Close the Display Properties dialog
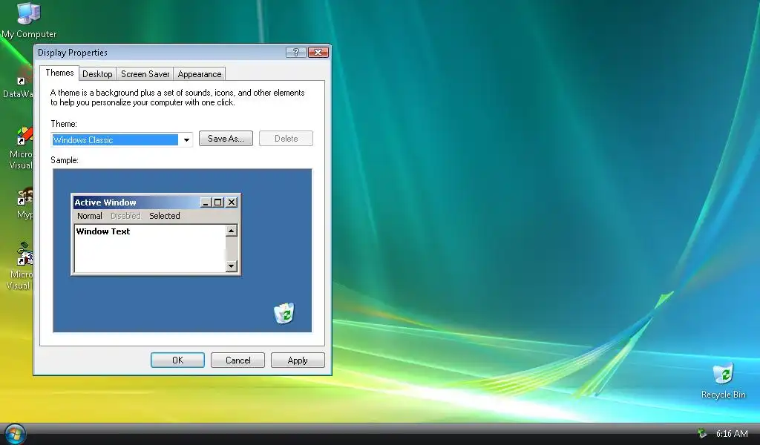Viewport: 760px width, 445px height. click(x=318, y=52)
